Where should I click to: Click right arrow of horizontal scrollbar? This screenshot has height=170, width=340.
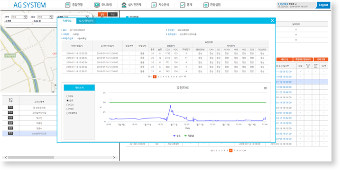tap(114, 157)
